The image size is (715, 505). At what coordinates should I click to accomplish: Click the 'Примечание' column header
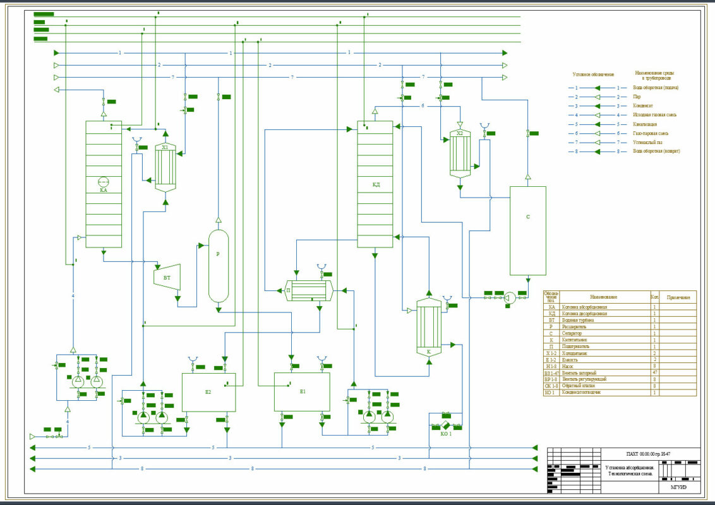click(x=678, y=297)
